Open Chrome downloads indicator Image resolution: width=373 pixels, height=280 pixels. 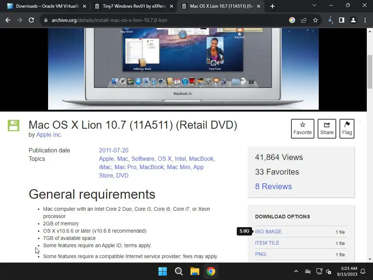coord(330,20)
